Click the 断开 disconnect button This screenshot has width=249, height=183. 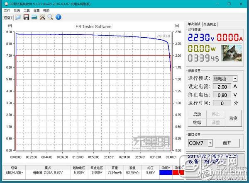pyautogui.click(x=227, y=143)
